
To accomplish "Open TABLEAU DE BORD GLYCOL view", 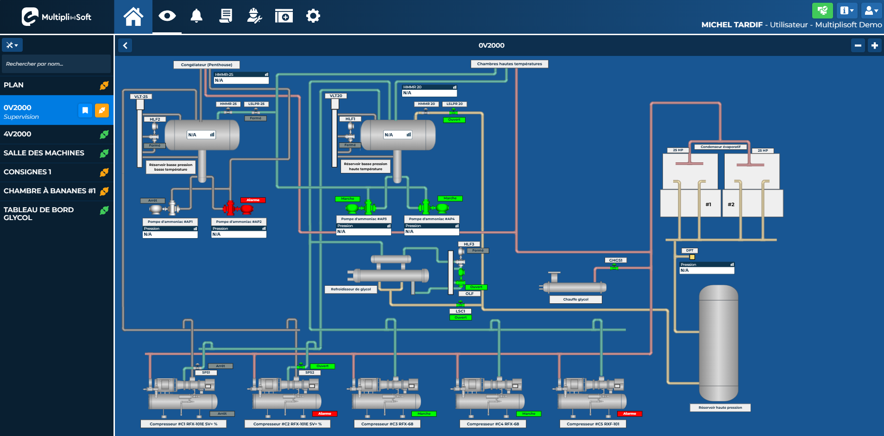I will coord(57,214).
